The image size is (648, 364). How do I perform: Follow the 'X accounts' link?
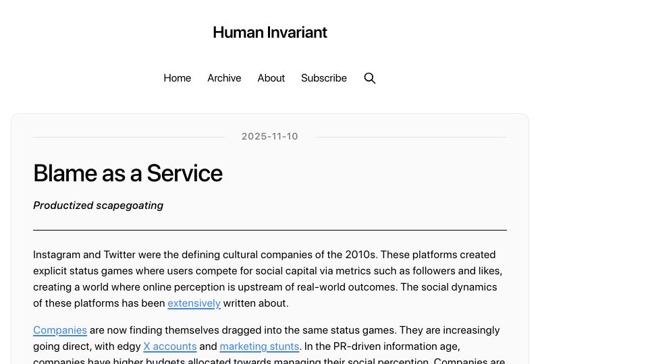tap(170, 346)
